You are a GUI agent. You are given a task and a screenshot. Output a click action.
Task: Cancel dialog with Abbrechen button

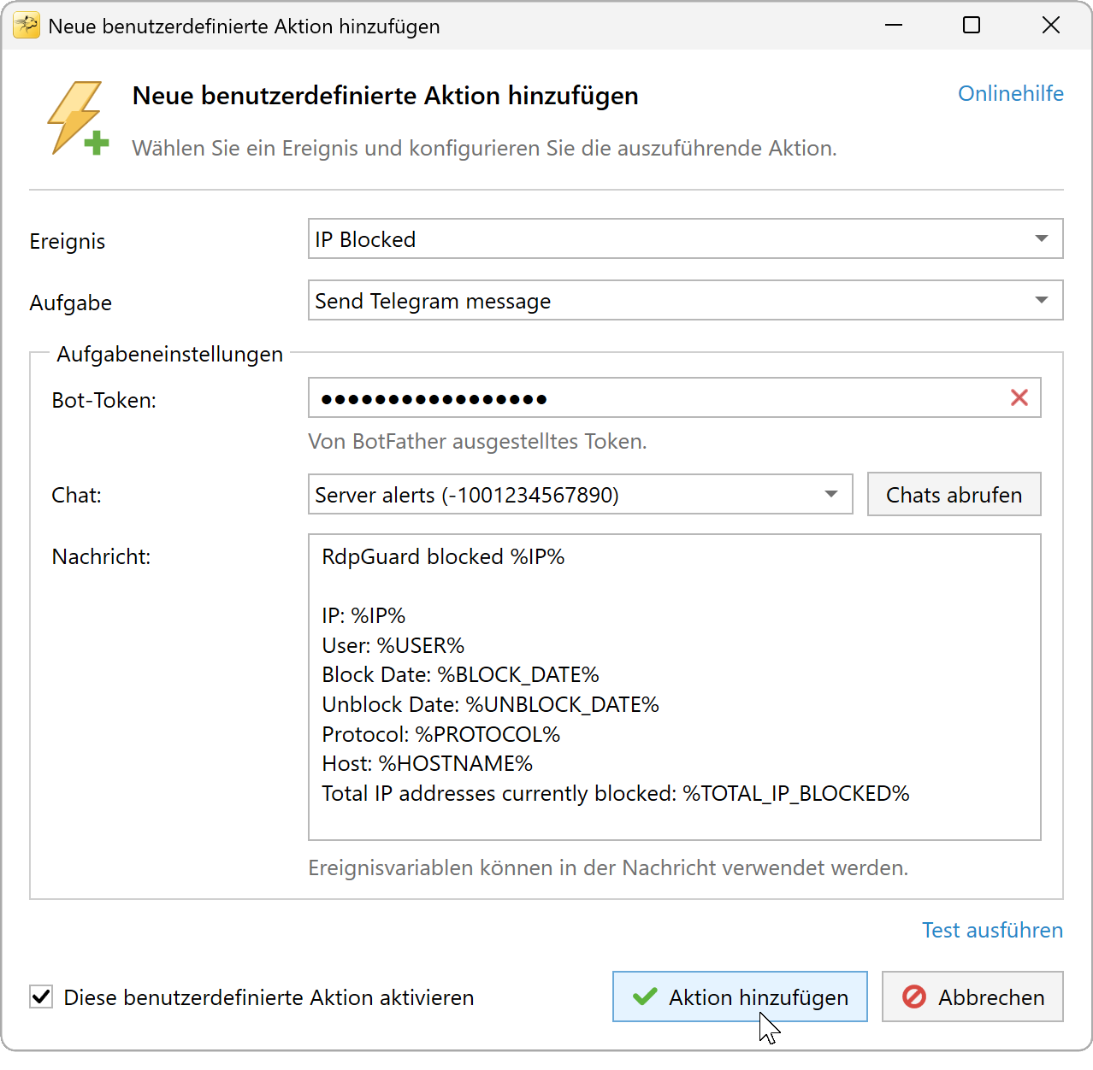pyautogui.click(x=972, y=997)
